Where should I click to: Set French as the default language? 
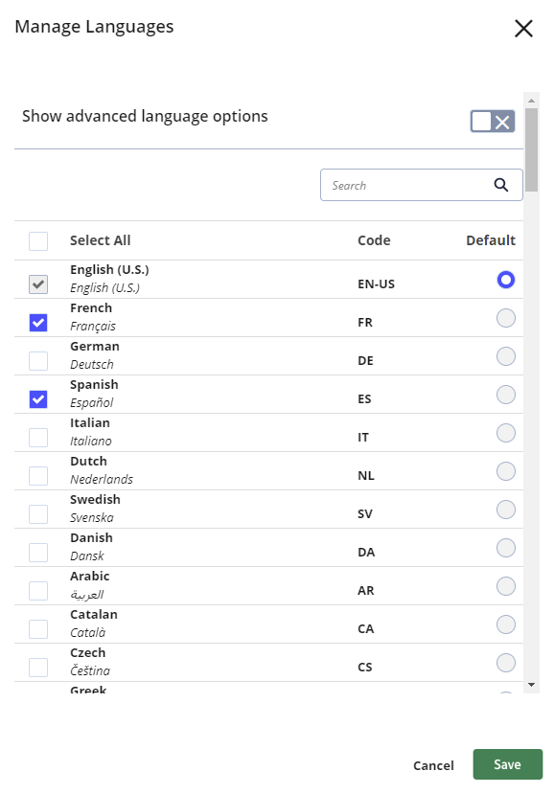pos(506,318)
